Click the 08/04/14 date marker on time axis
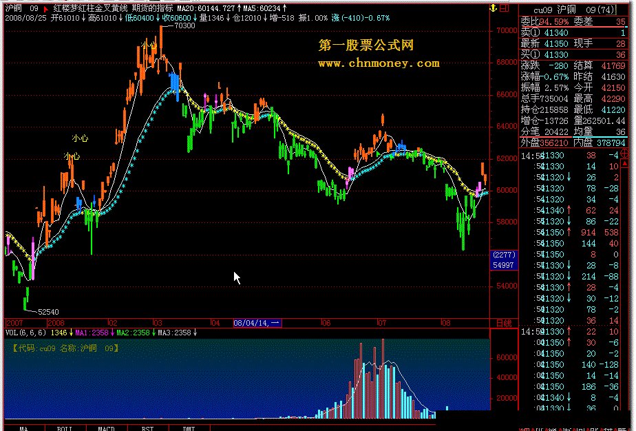636x431 pixels. click(257, 323)
